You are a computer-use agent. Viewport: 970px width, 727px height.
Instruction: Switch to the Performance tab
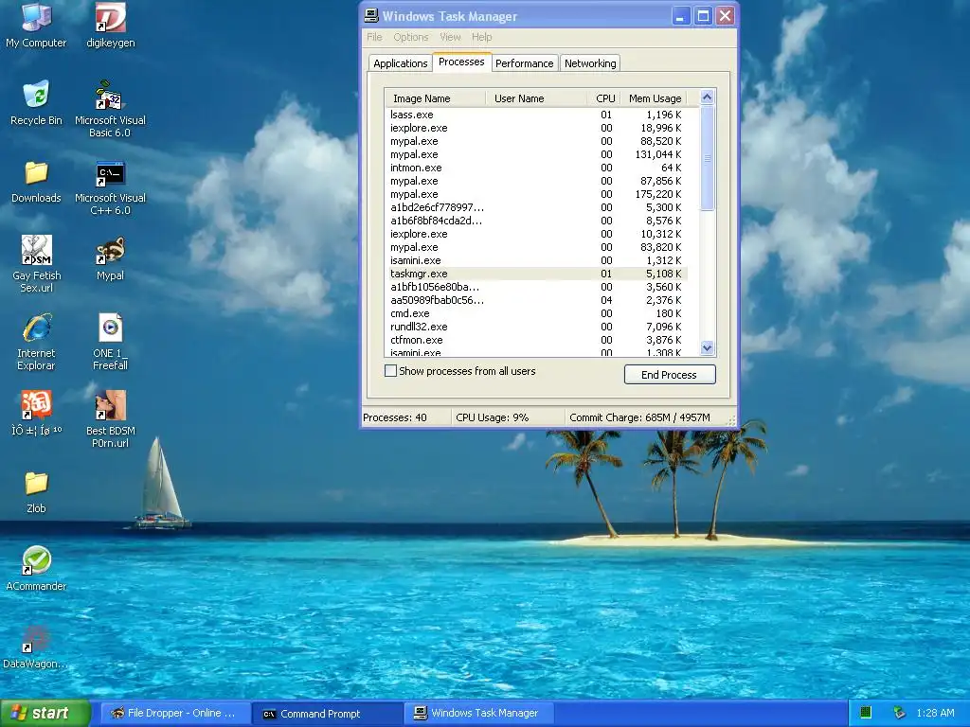(x=524, y=63)
